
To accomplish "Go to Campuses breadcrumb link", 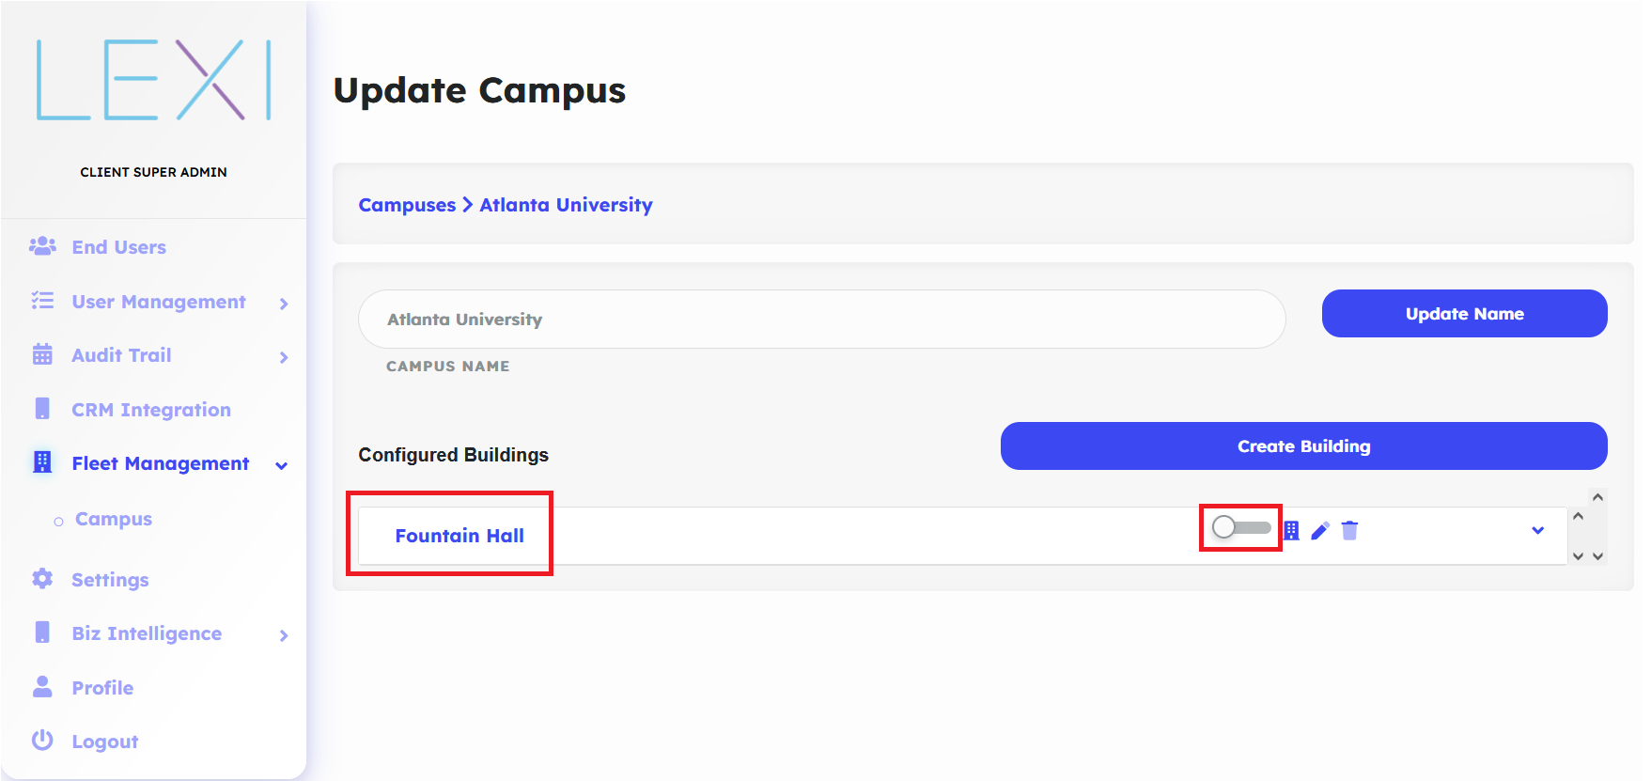I will (x=407, y=205).
